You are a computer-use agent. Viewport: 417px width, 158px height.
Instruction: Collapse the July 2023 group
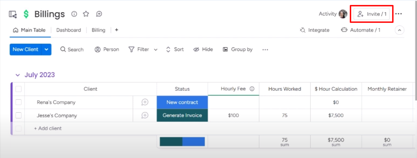coord(18,75)
